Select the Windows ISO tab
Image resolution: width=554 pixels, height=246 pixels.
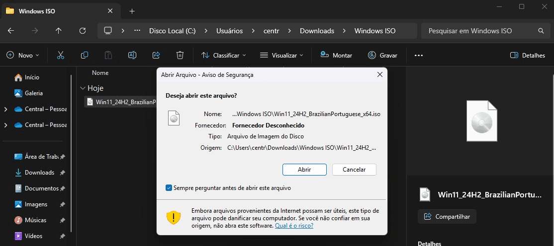[60, 11]
